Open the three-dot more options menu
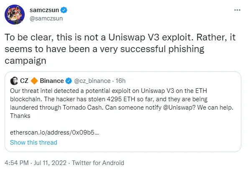This screenshot has width=248, height=170. [237, 10]
